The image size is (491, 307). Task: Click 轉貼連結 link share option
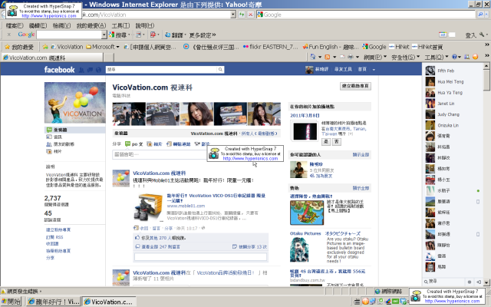[178, 144]
